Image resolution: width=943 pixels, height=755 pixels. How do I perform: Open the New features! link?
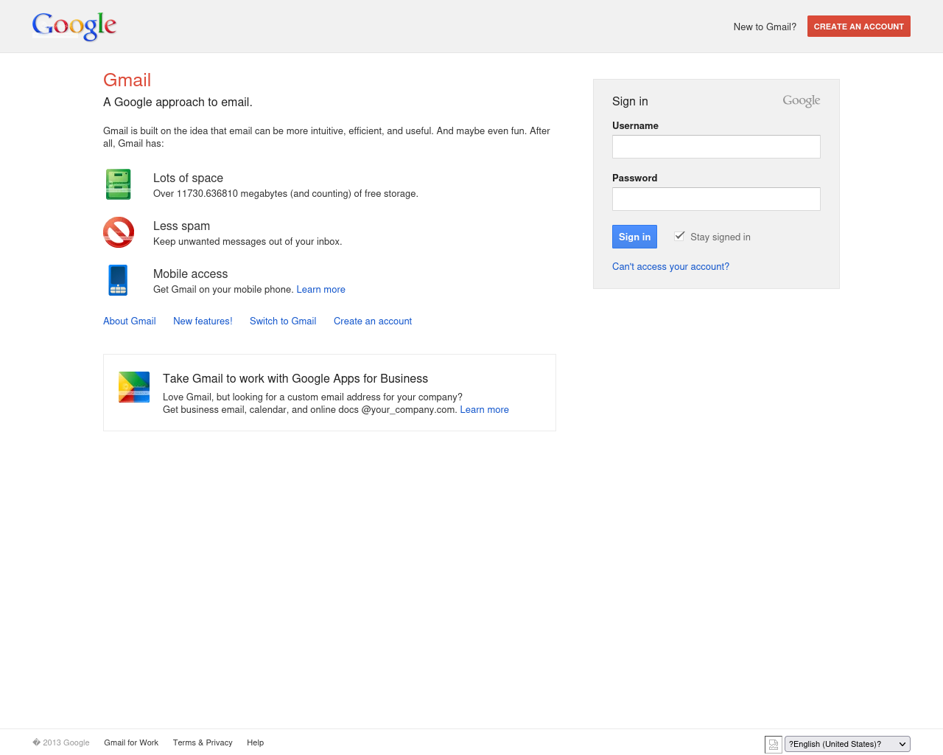point(203,321)
